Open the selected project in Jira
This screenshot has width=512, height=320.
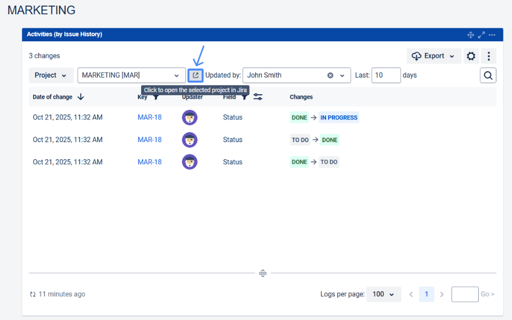click(x=196, y=76)
